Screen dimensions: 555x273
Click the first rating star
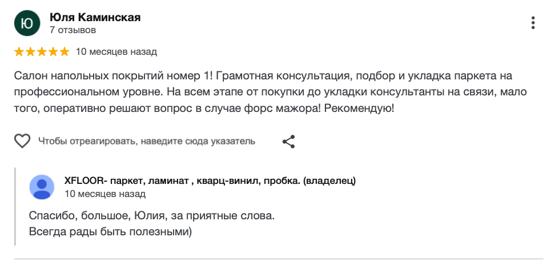point(19,52)
